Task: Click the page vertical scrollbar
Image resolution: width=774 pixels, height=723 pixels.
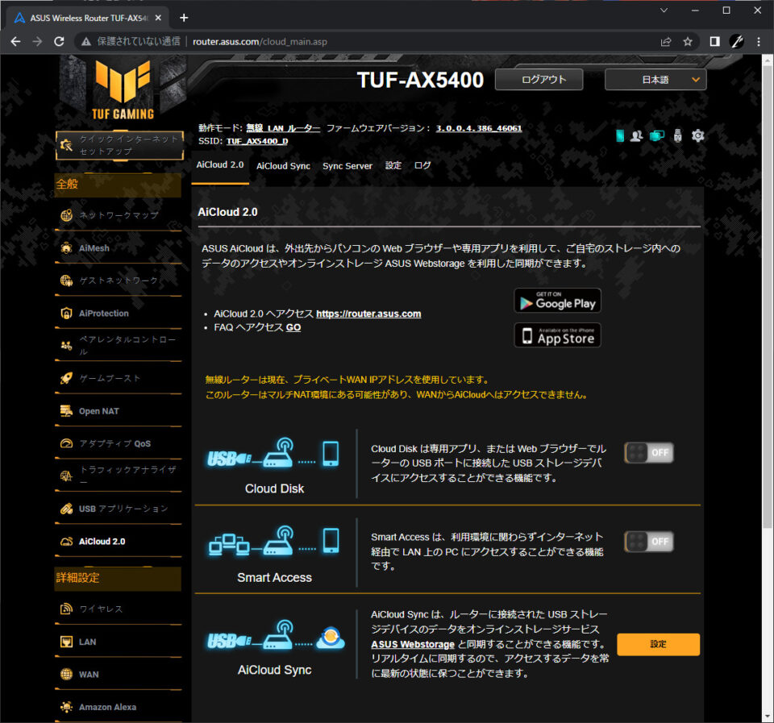Action: (768, 296)
